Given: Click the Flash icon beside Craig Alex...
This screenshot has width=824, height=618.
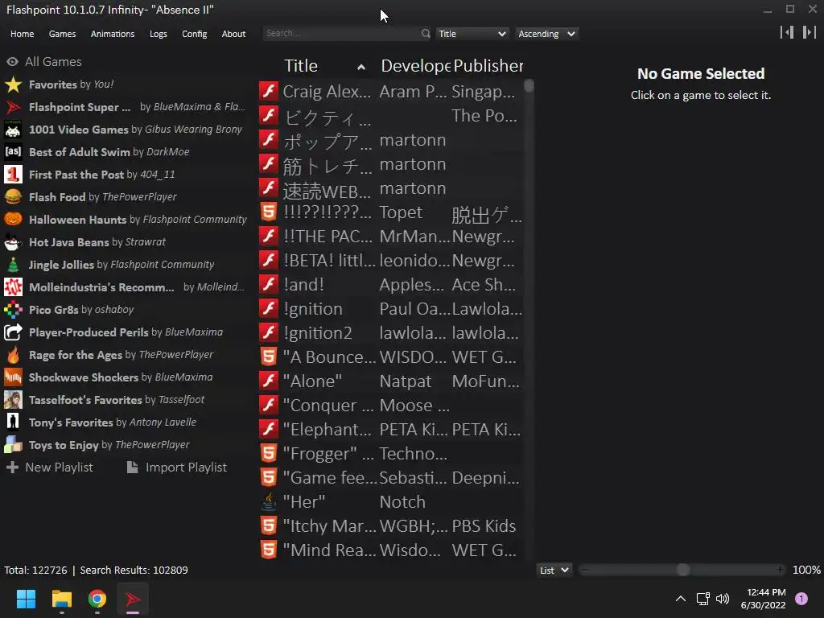Looking at the screenshot, I should (269, 92).
